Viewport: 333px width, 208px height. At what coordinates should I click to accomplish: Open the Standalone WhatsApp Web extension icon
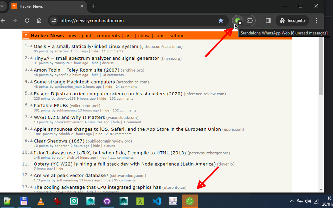[x=238, y=21]
